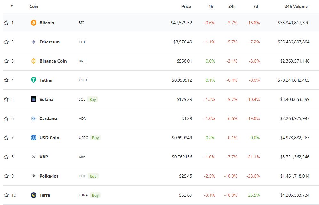Sort by the 24h Volume column header
The height and width of the screenshot is (205, 319).
296,6
